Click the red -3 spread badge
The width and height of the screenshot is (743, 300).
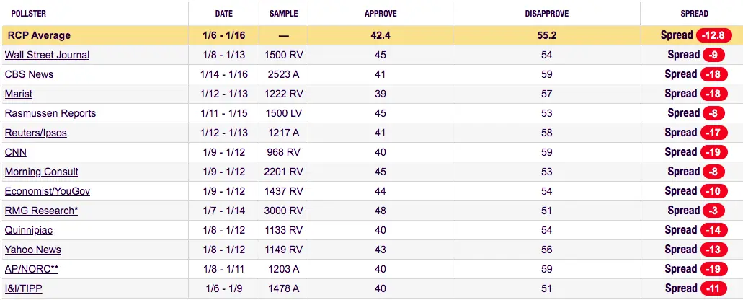pyautogui.click(x=711, y=211)
